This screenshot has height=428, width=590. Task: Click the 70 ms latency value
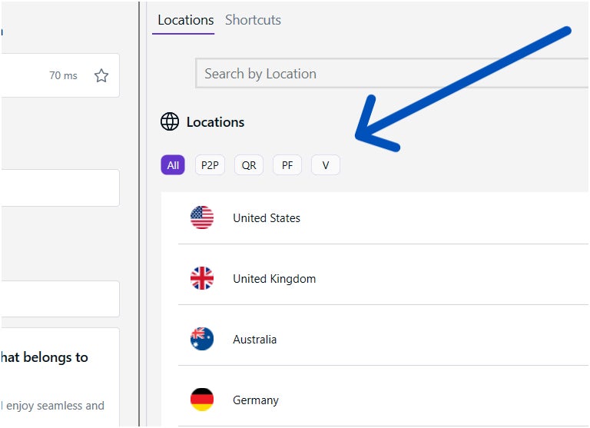pos(63,75)
